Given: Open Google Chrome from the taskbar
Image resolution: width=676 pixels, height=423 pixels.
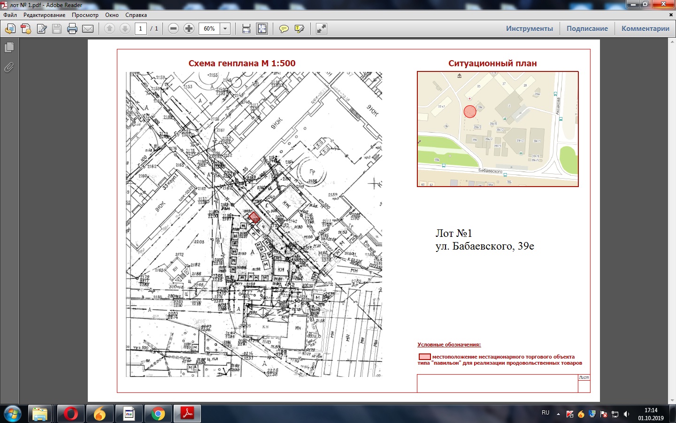Looking at the screenshot, I should click(x=158, y=414).
